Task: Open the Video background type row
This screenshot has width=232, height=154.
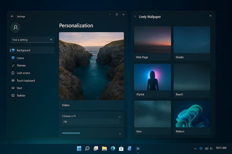Action: 91,105
